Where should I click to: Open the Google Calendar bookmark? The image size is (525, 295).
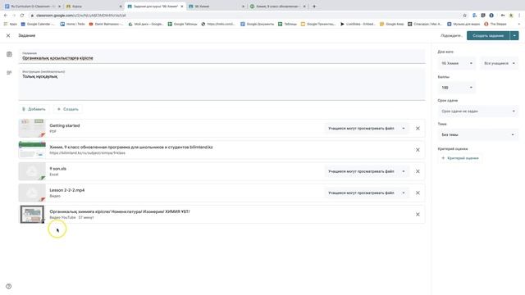coord(38,24)
